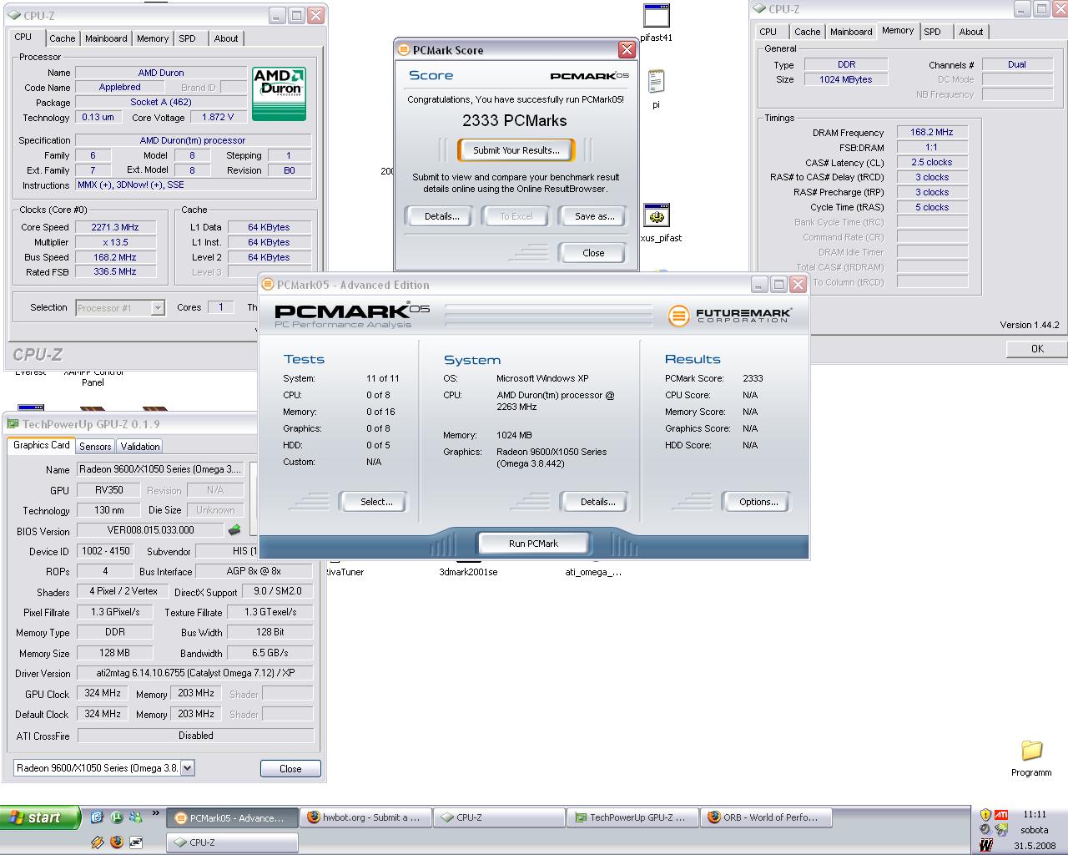The height and width of the screenshot is (855, 1068).
Task: Switch to hwbot.org taskbar window
Action: [x=365, y=817]
